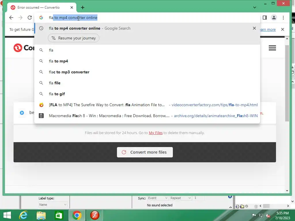Click the Chrome page vertical scrollbar thumb
Image resolution: width=295 pixels, height=221 pixels.
(x=287, y=83)
